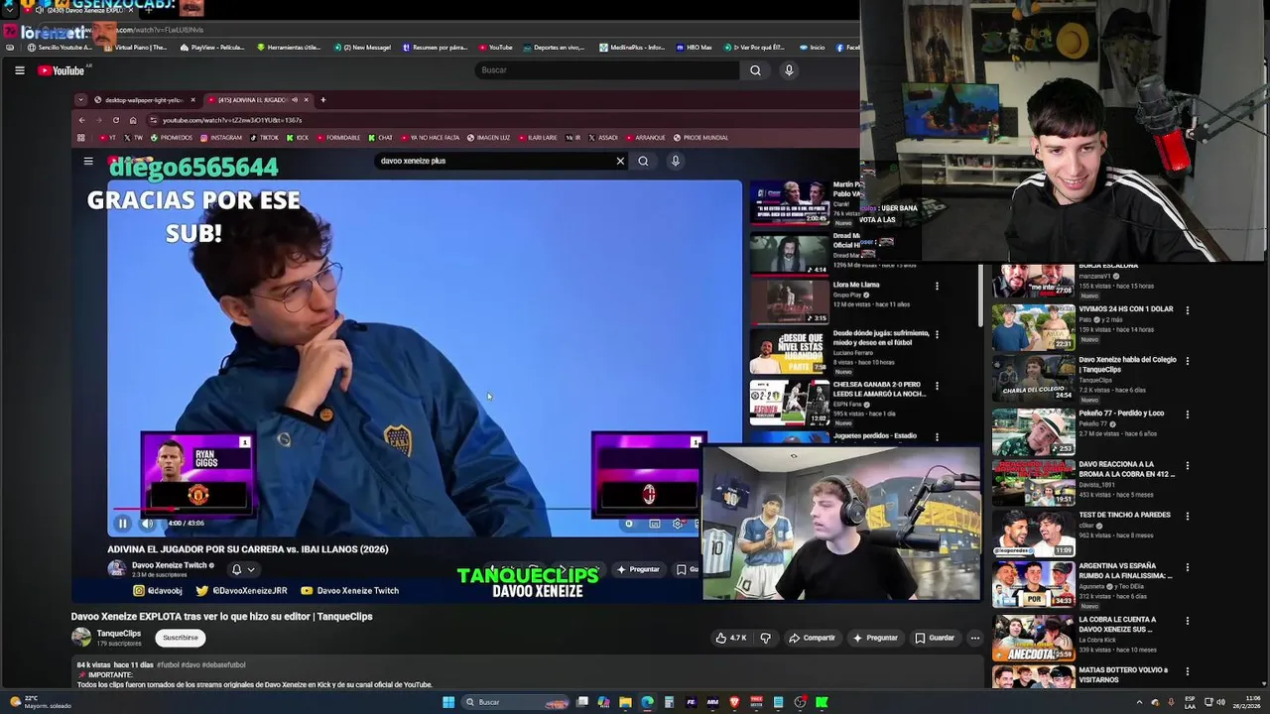Open File Explorer from the taskbar
The height and width of the screenshot is (714, 1270).
[625, 702]
